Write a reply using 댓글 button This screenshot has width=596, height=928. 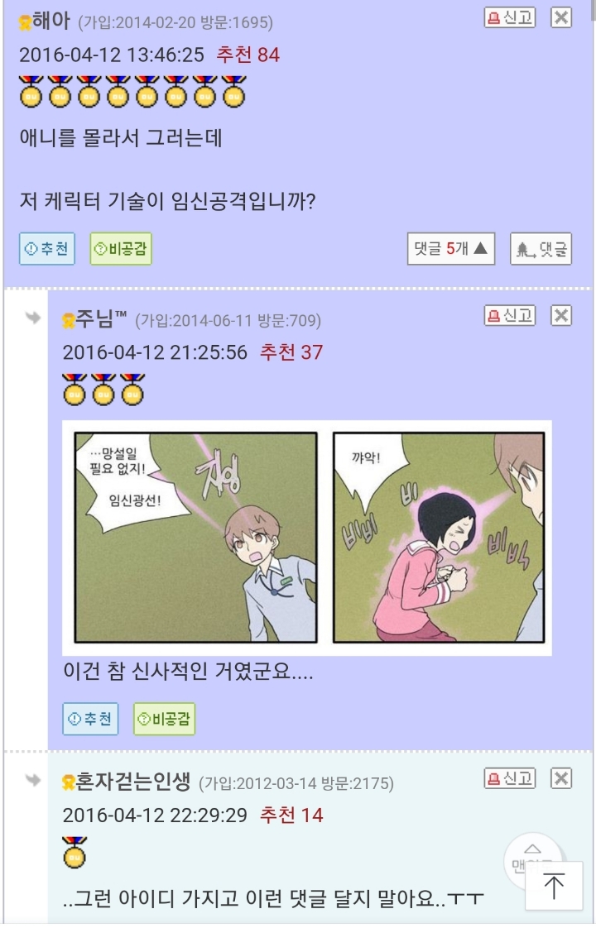(541, 249)
